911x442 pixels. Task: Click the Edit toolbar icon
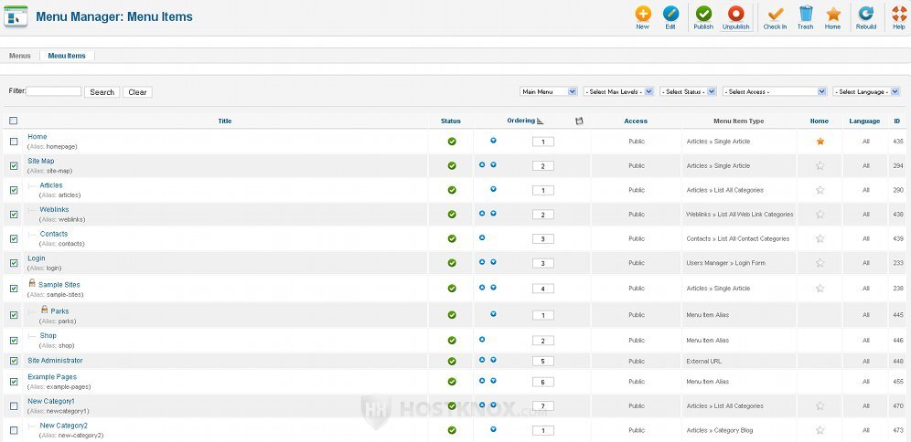(670, 17)
